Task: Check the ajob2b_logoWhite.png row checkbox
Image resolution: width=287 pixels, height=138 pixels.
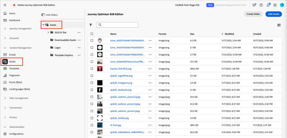Action: tap(92, 76)
